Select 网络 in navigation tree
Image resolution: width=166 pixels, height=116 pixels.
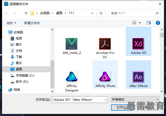[14, 90]
